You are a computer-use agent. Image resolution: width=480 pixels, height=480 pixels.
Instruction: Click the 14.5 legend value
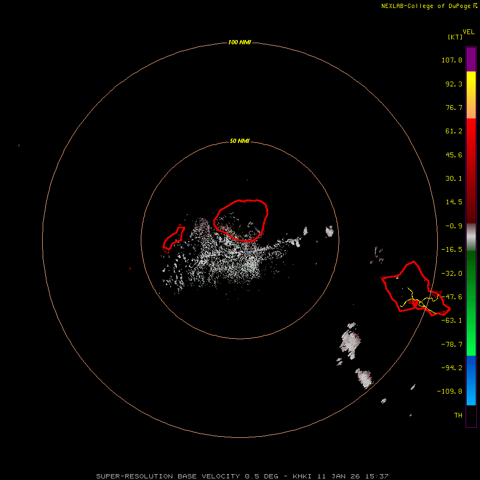click(x=454, y=202)
